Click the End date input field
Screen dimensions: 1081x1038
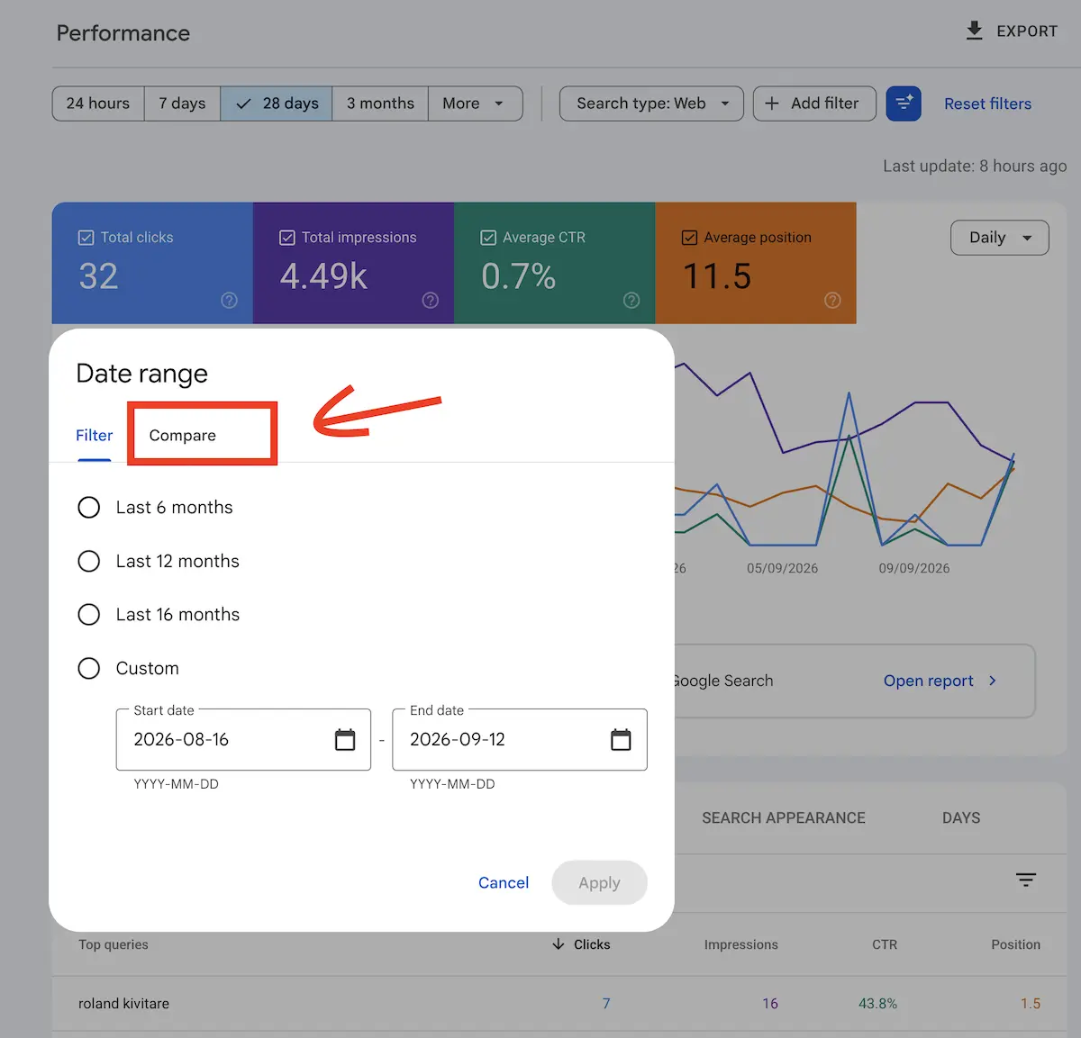point(520,740)
